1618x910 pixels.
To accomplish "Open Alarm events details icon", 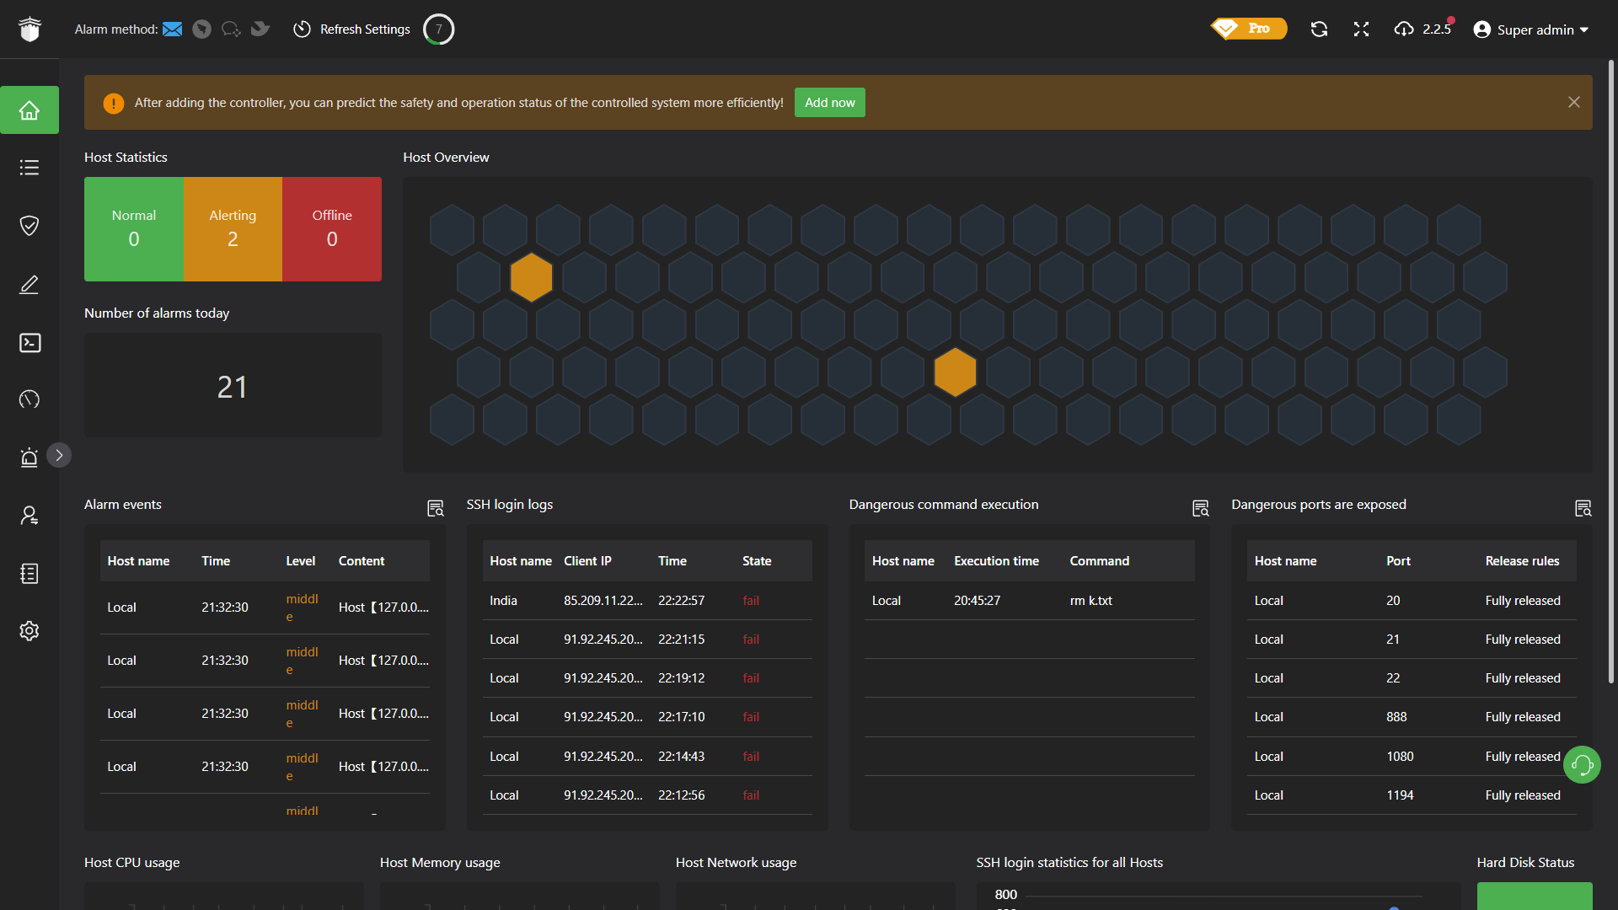I will point(435,508).
